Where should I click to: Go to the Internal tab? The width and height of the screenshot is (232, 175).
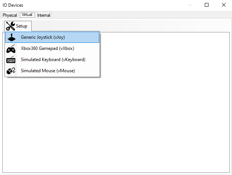tap(44, 15)
